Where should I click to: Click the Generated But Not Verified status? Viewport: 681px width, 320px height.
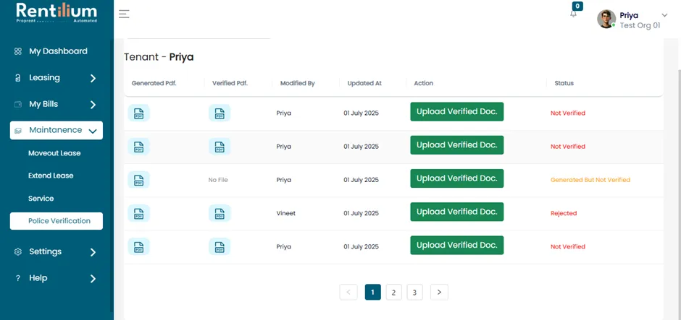click(x=590, y=180)
